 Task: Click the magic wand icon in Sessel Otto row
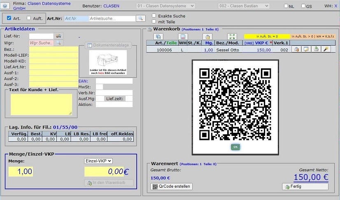[x=326, y=49]
